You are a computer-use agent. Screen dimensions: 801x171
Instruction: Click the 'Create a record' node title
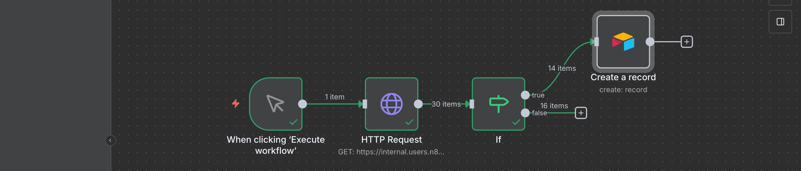pyautogui.click(x=623, y=77)
